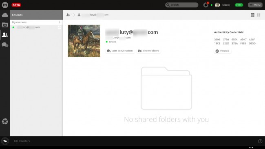
Task: Open the Rubbish Bin recycle icon
Action: (5, 121)
